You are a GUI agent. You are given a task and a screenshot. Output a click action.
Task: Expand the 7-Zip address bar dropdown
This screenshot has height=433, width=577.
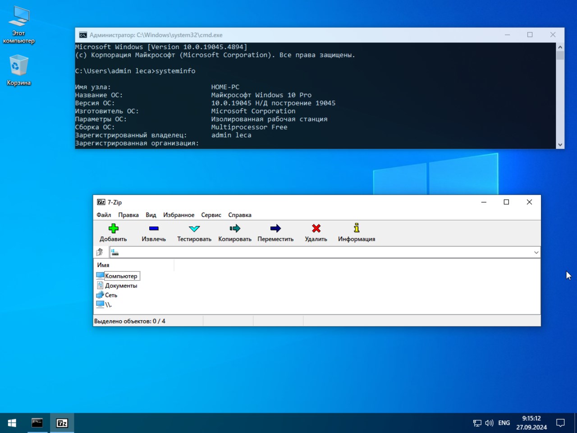[x=536, y=253]
